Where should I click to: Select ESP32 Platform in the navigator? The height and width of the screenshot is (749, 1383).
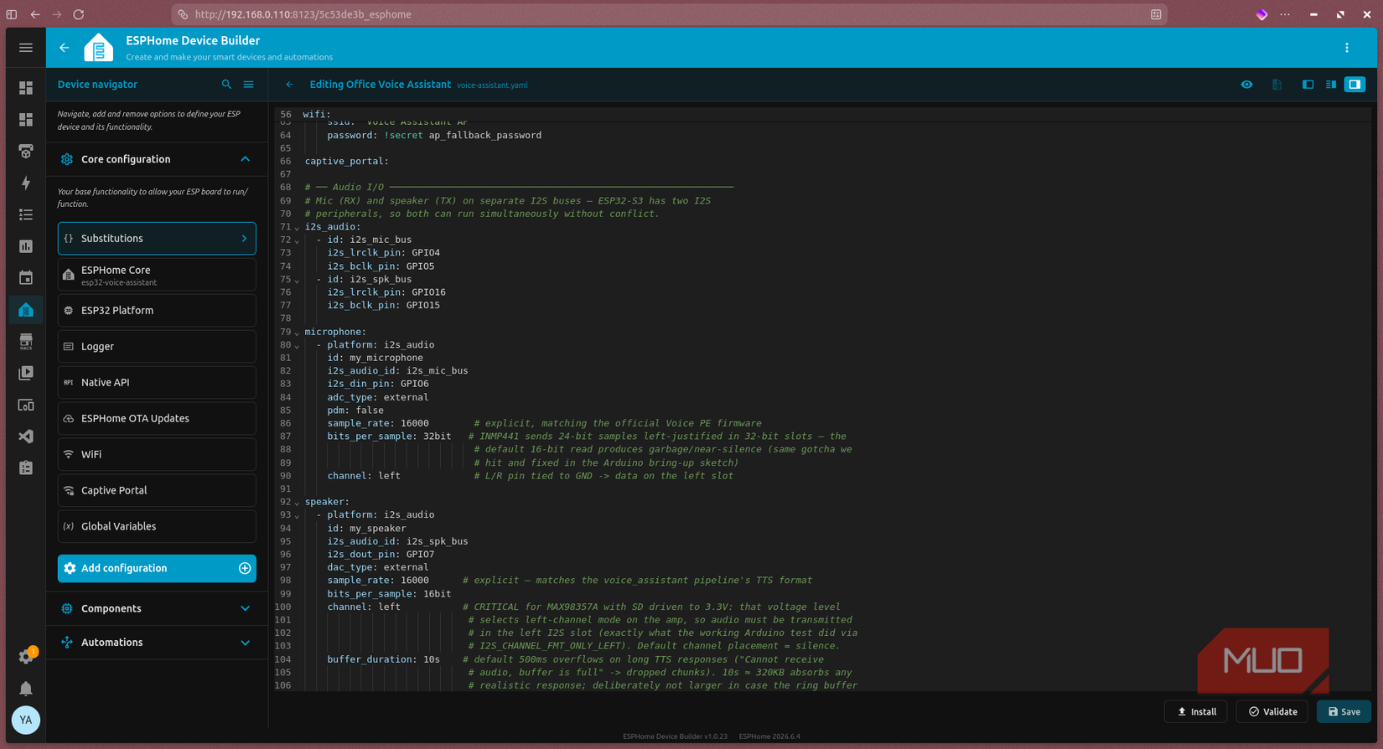click(157, 311)
